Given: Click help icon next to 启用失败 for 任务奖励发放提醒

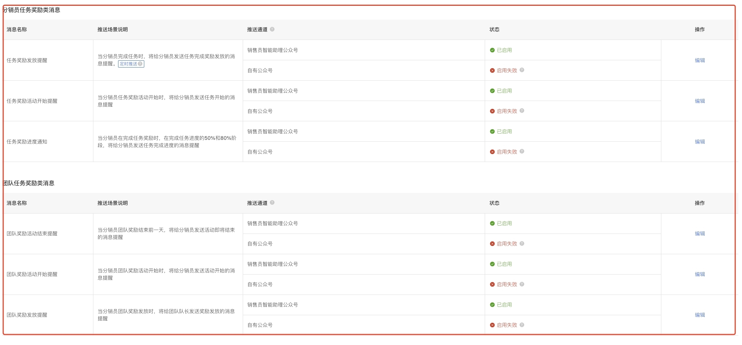Looking at the screenshot, I should (x=522, y=70).
